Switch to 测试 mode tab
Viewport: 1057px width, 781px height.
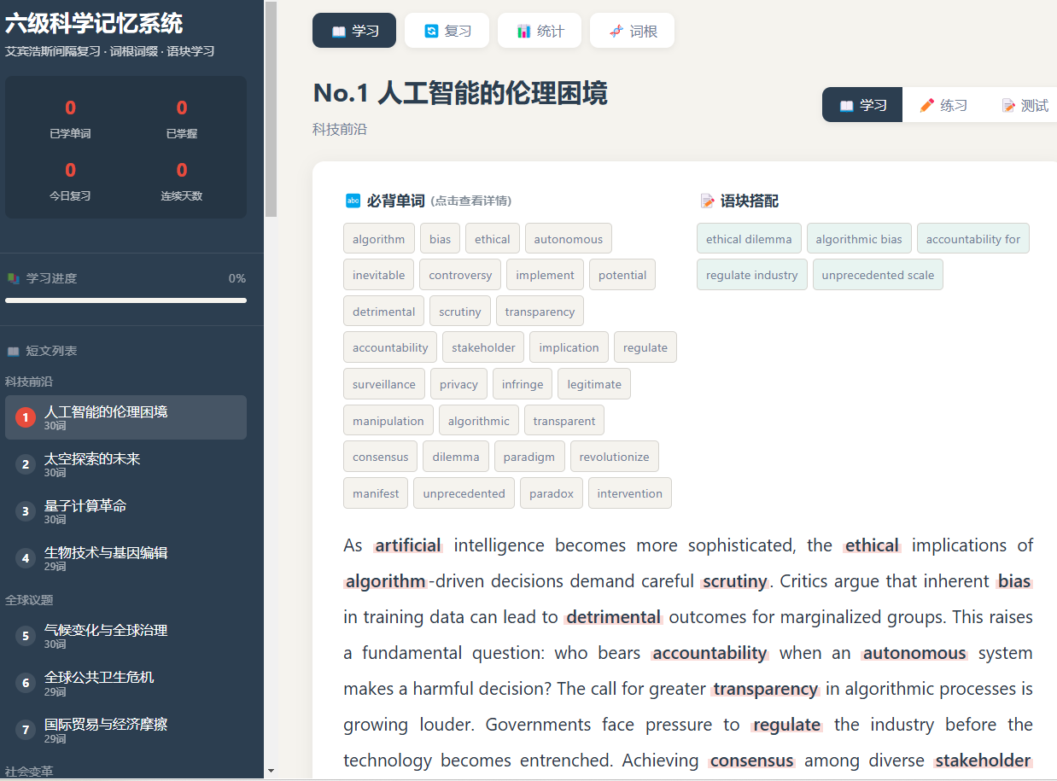(x=1023, y=105)
